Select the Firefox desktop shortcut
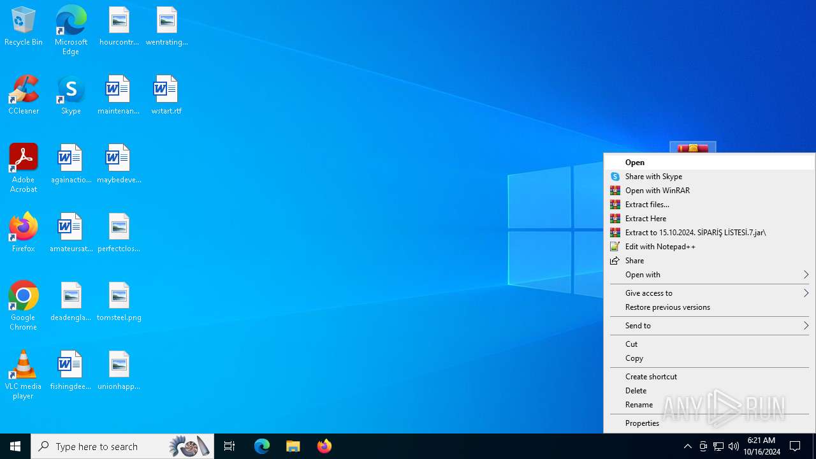This screenshot has width=816, height=459. (24, 233)
